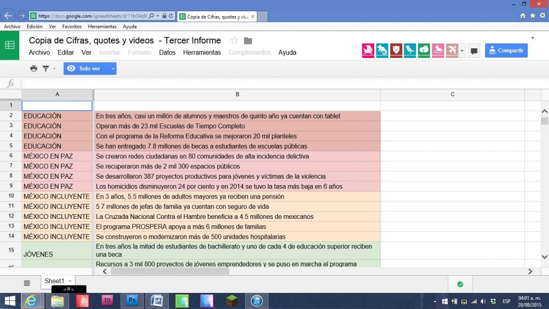Click the green saved checkmark icon
This screenshot has height=309, width=549.
coord(460,284)
